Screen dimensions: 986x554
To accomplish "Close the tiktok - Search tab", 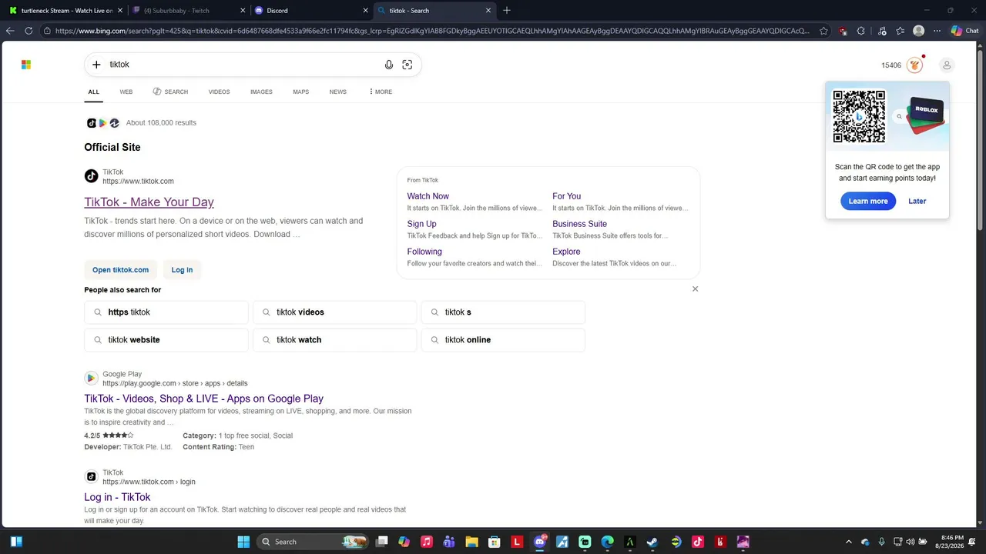I will (488, 11).
